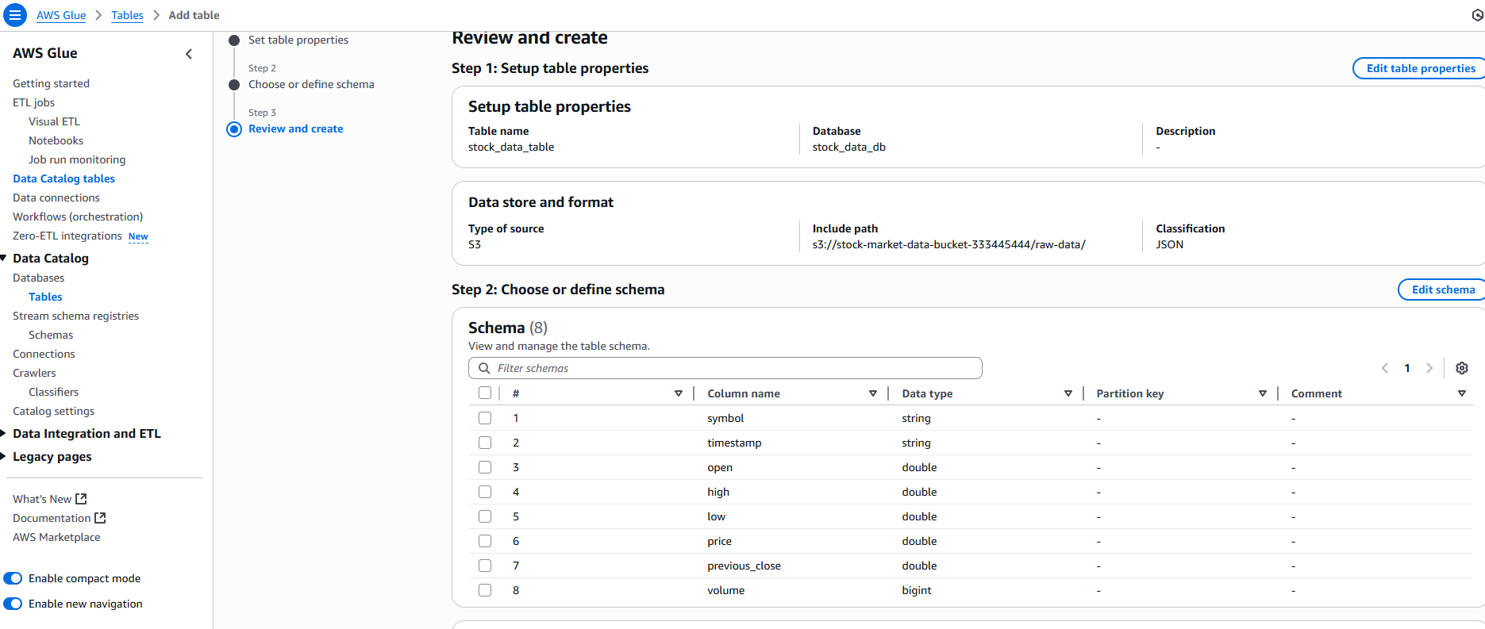This screenshot has width=1485, height=629.
Task: Go to Set table properties step
Action: (x=298, y=40)
